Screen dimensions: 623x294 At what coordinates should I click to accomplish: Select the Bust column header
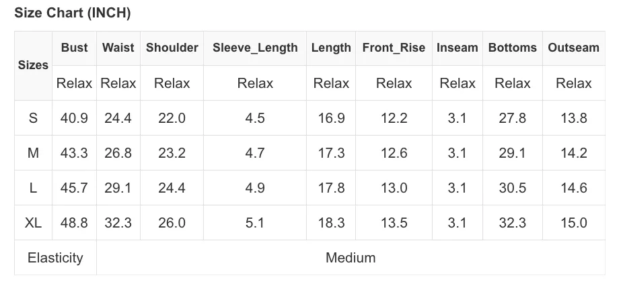(x=74, y=48)
